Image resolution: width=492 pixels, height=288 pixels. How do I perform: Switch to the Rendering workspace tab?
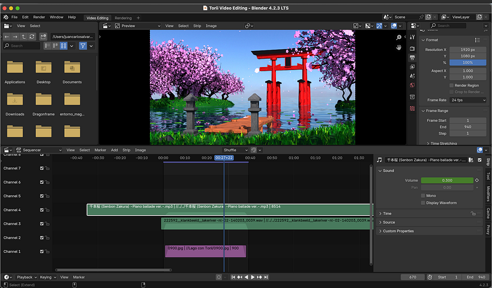point(123,18)
